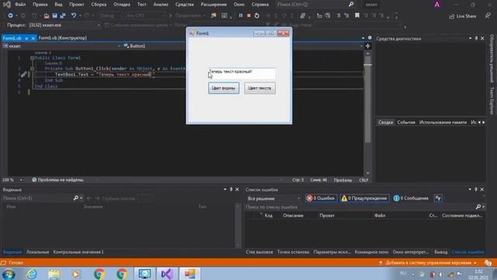Click the 'Цвет формы' button in Form1
The image size is (497, 280).
(224, 88)
